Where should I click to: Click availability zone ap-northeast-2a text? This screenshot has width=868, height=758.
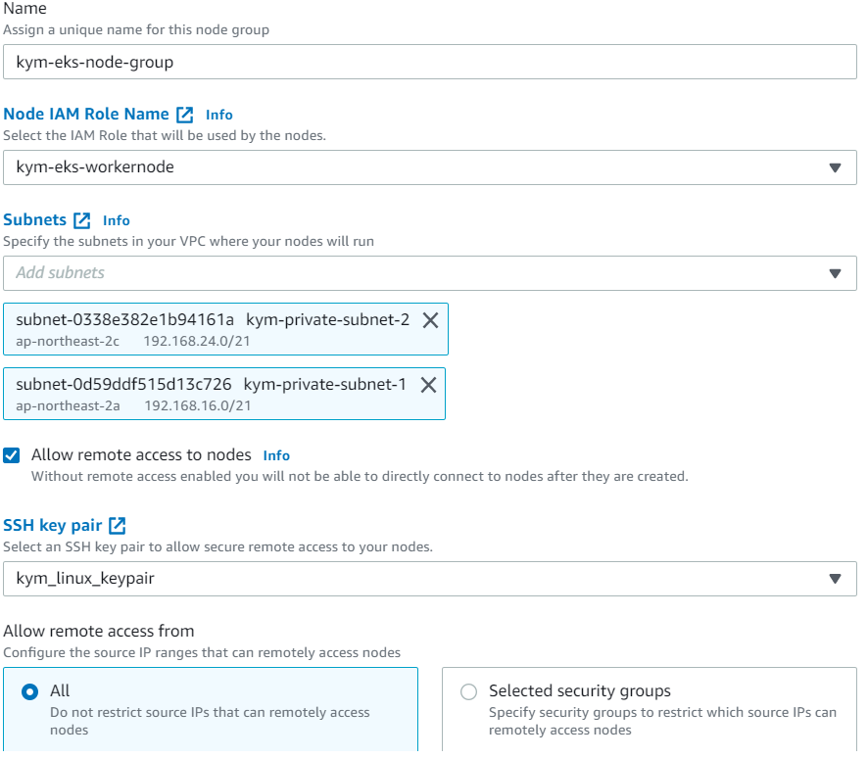[69, 406]
